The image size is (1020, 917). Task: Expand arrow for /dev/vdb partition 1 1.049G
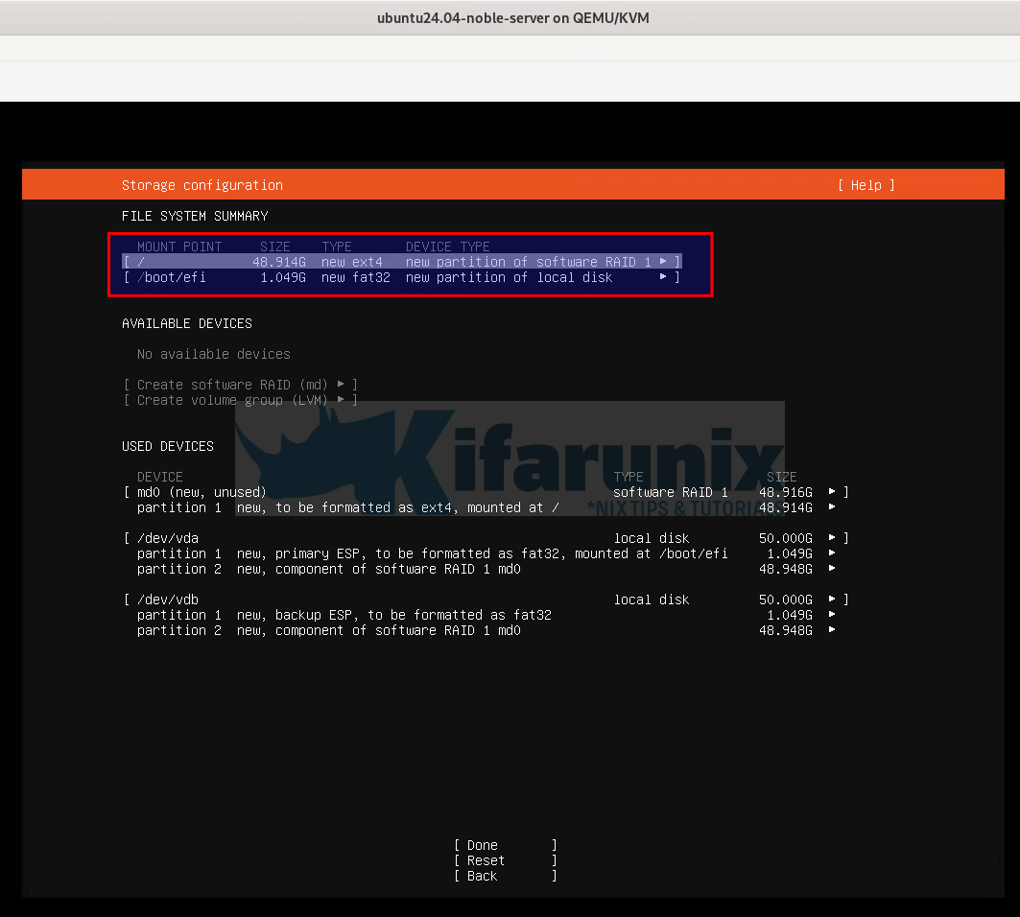pos(832,615)
